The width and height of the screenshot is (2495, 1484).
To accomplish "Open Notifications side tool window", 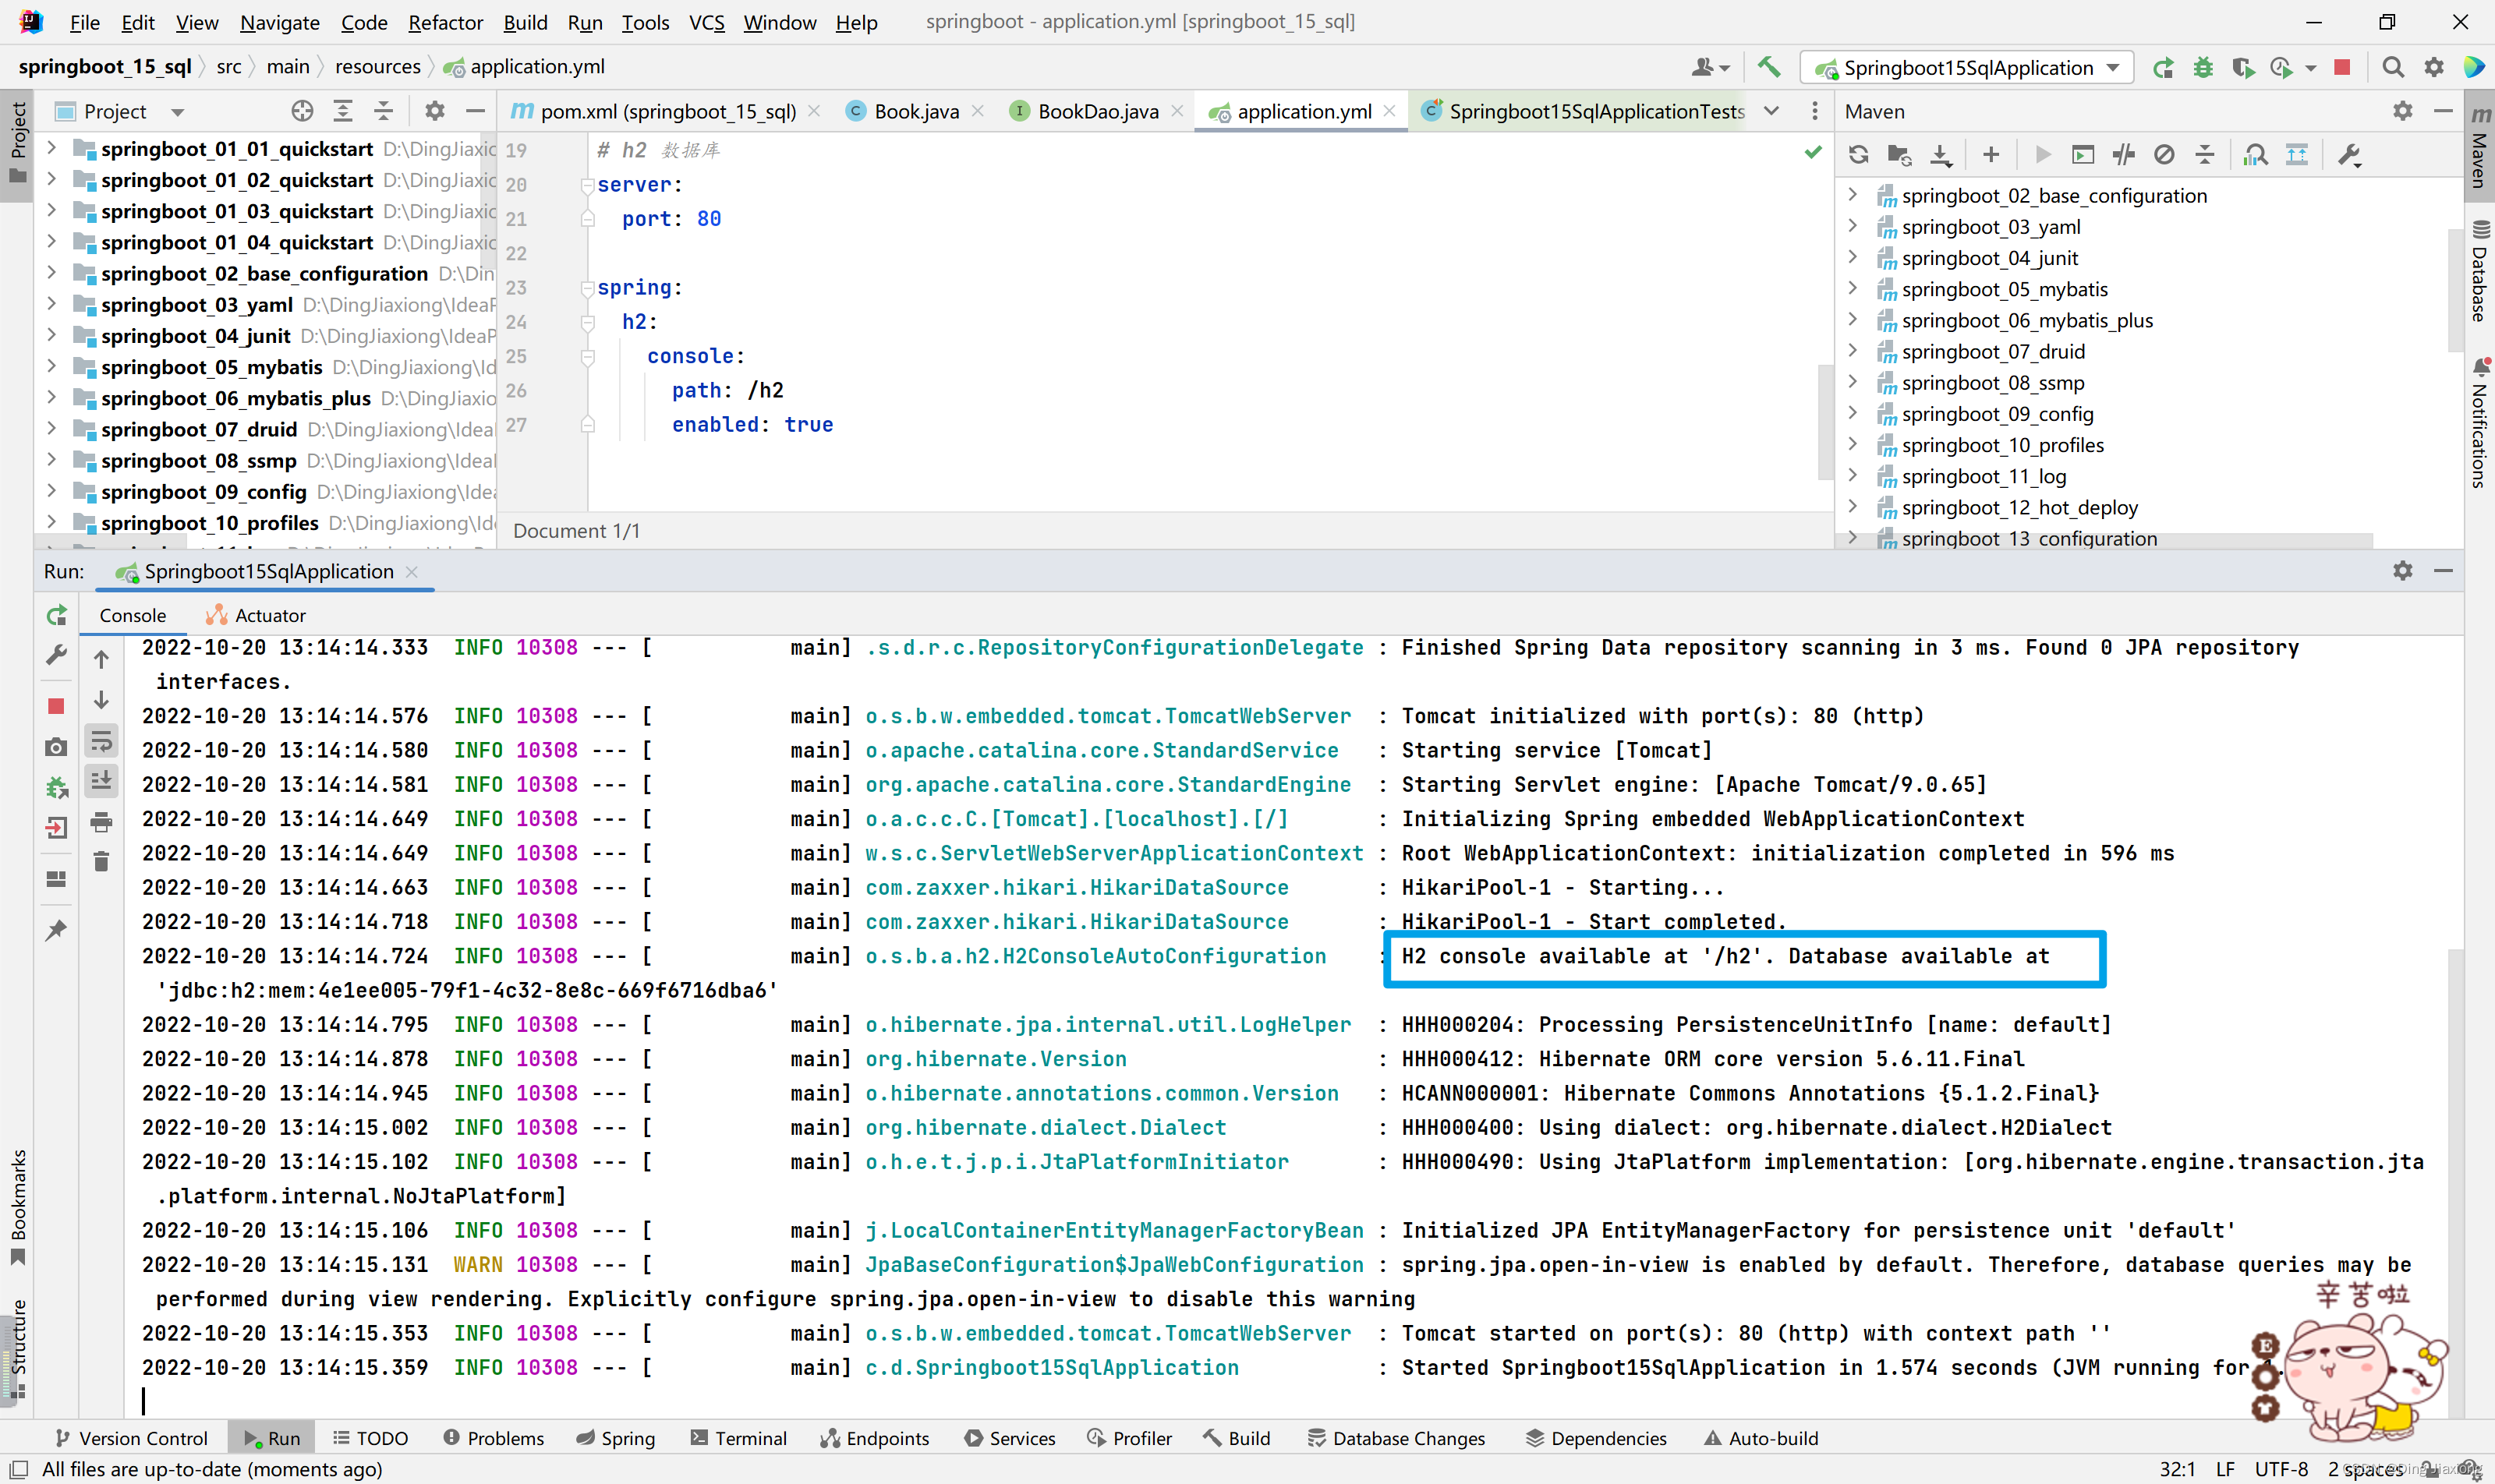I will click(x=2479, y=423).
